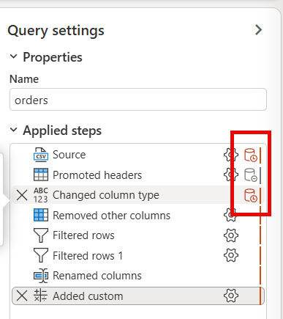Open settings gear for Filtered rows

tap(231, 235)
